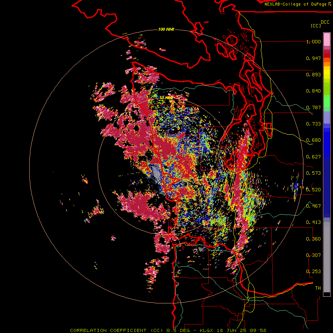The image size is (333, 333).
Task: Click the gray lower color bar section
Action: tap(327, 257)
